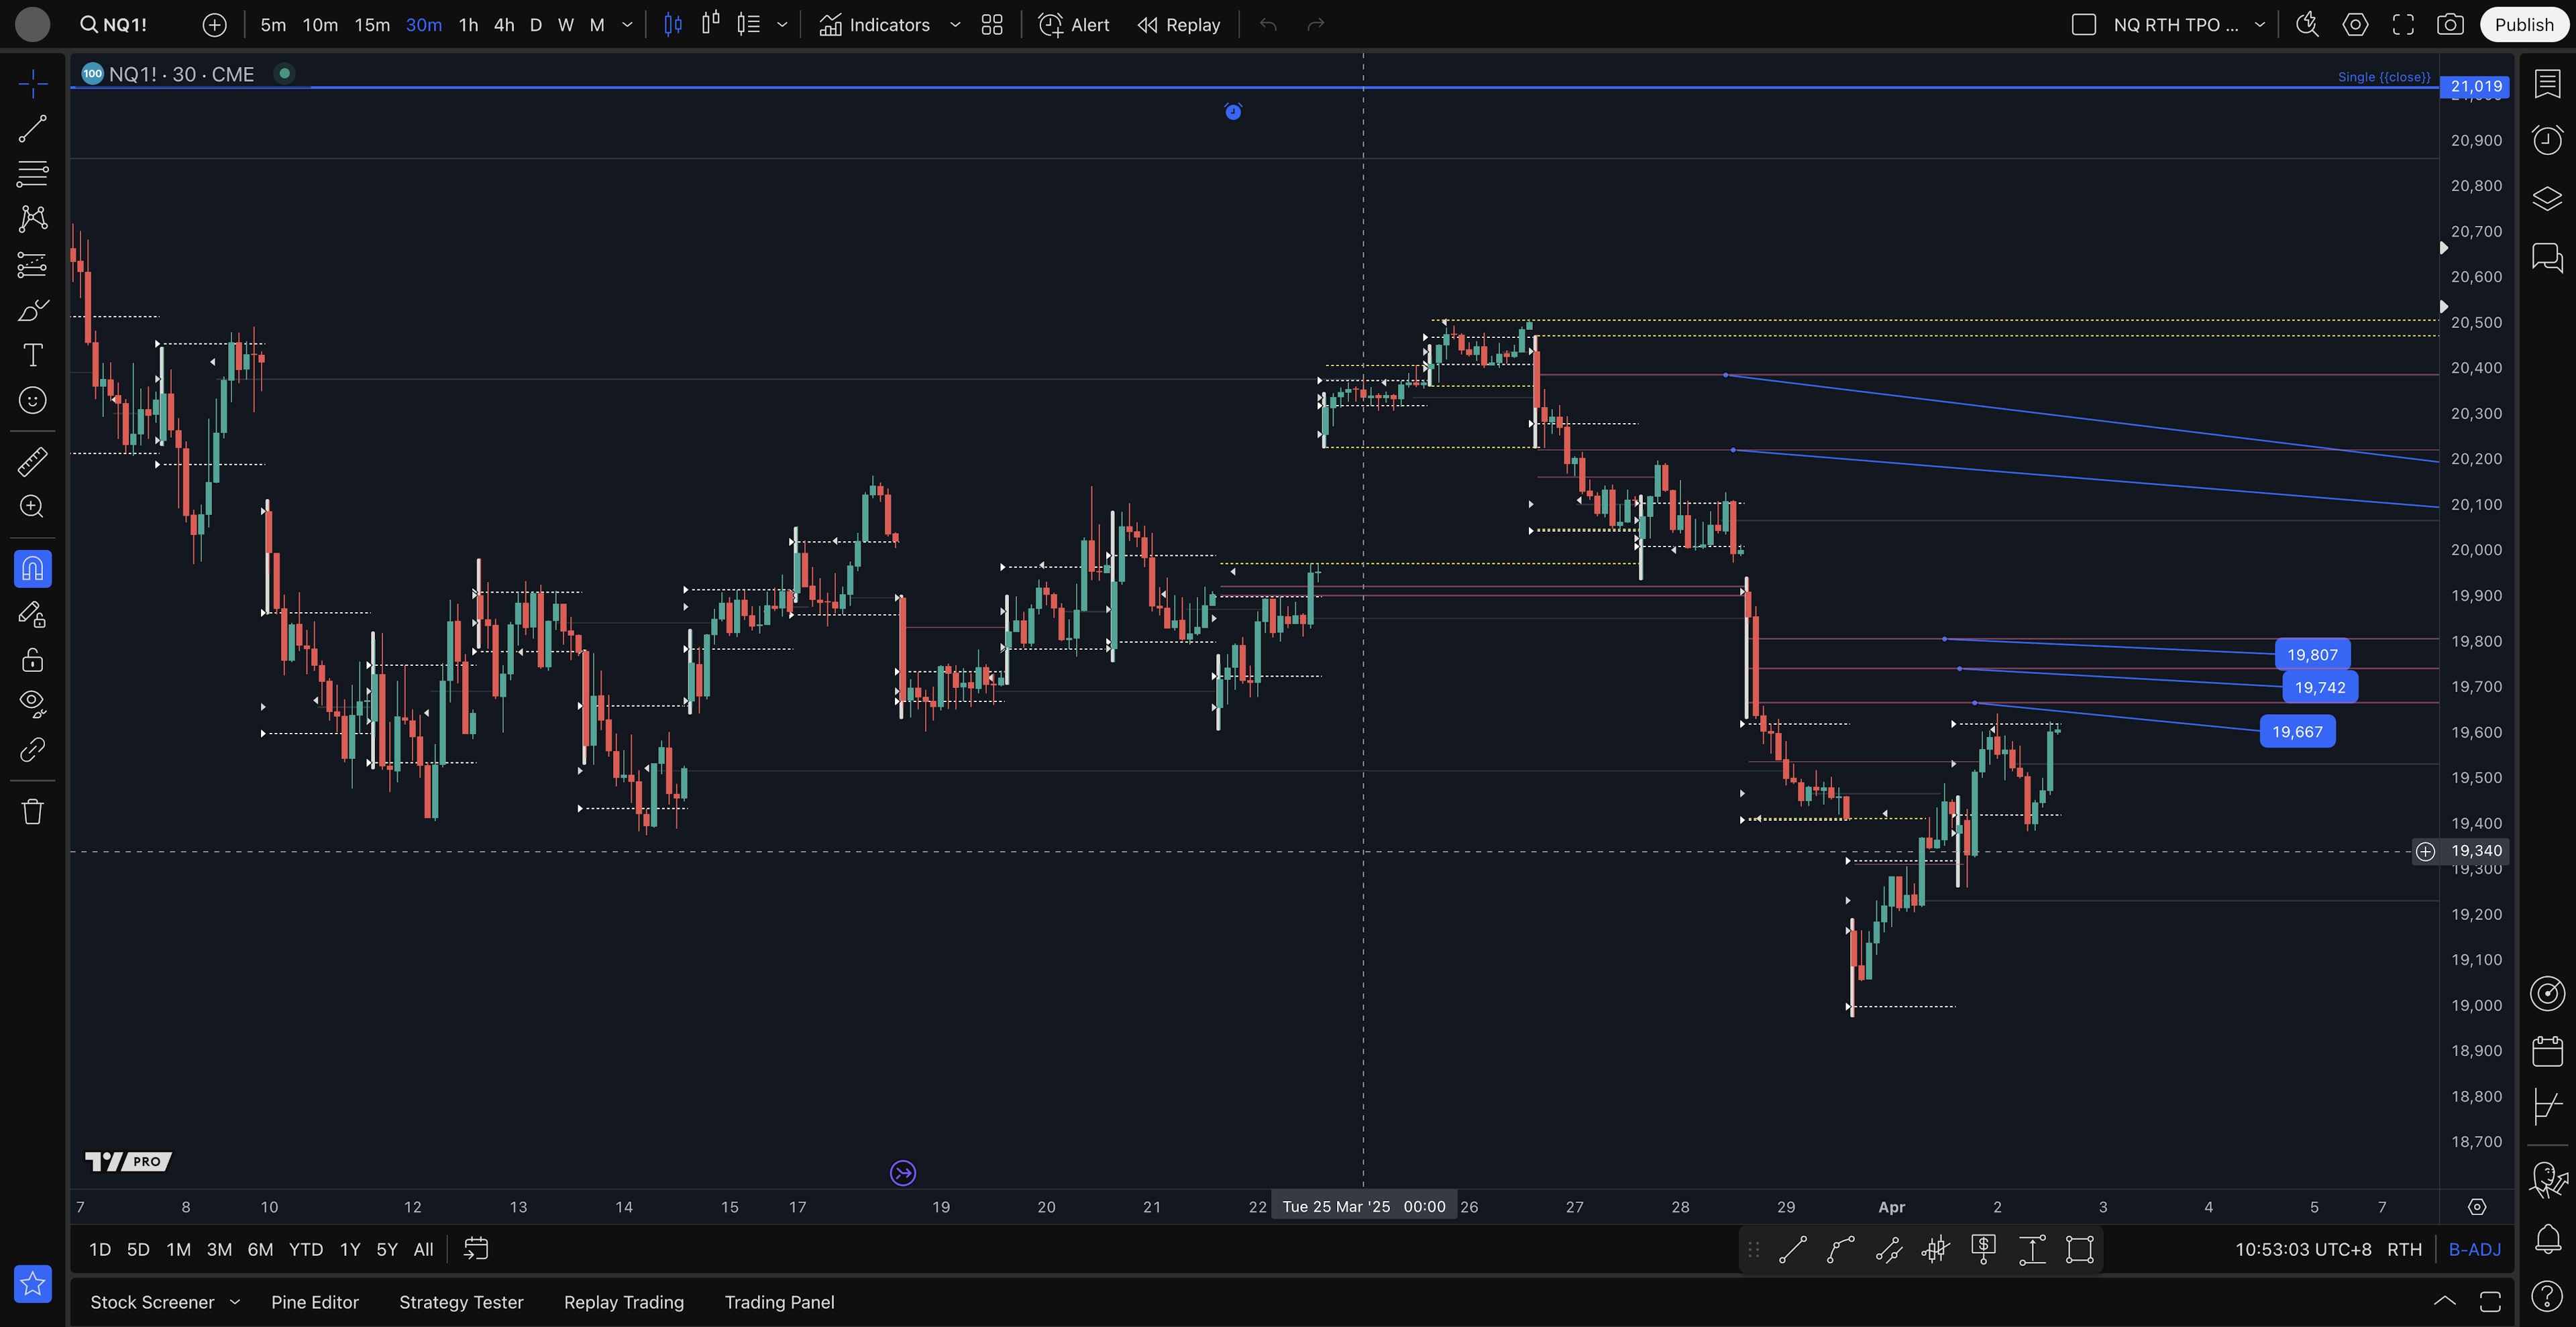
Task: Expand the Stock Screener dropdown arrow
Action: click(235, 1302)
